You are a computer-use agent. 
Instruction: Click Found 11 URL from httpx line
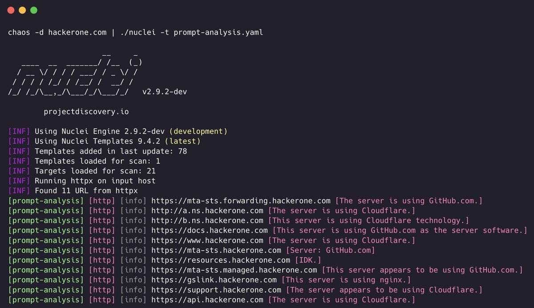click(86, 190)
